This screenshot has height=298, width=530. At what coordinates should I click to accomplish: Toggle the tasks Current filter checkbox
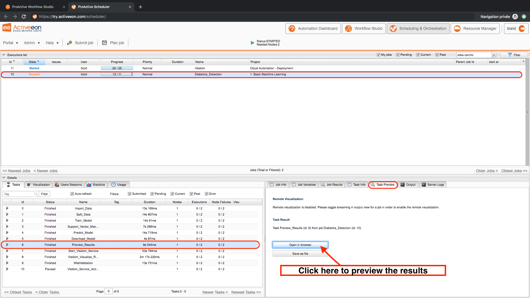[172, 194]
